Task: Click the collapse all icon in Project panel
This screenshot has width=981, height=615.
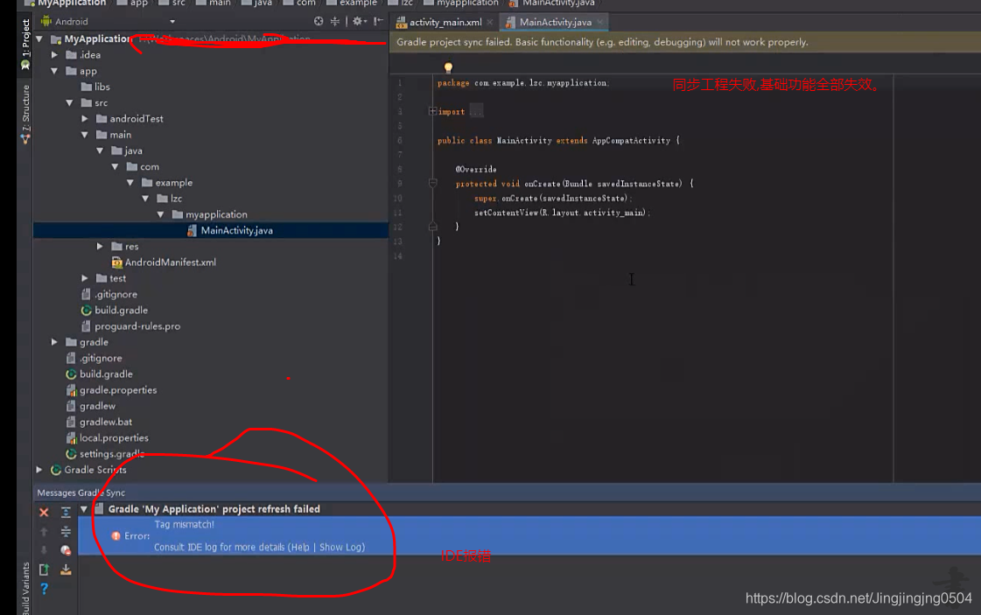Action: pyautogui.click(x=335, y=21)
